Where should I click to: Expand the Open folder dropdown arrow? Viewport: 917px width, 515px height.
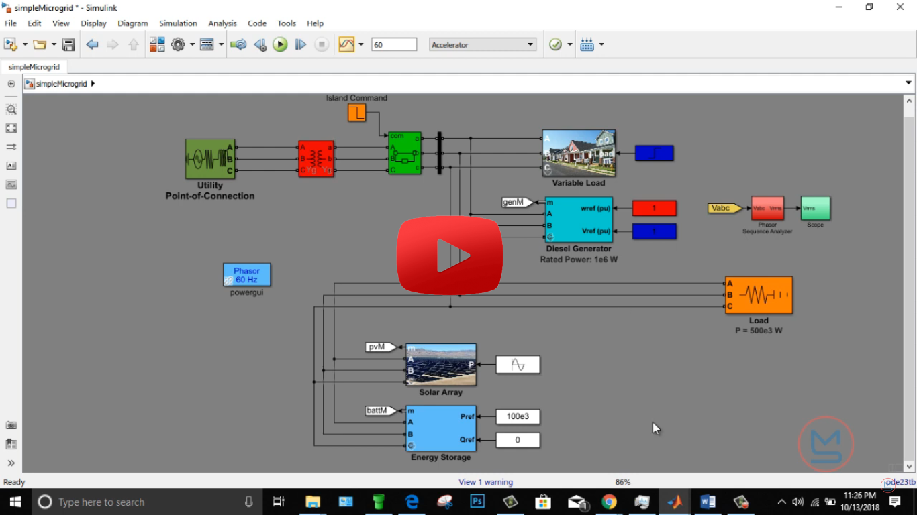(54, 44)
